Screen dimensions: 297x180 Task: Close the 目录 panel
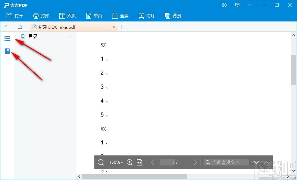pyautogui.click(x=69, y=37)
